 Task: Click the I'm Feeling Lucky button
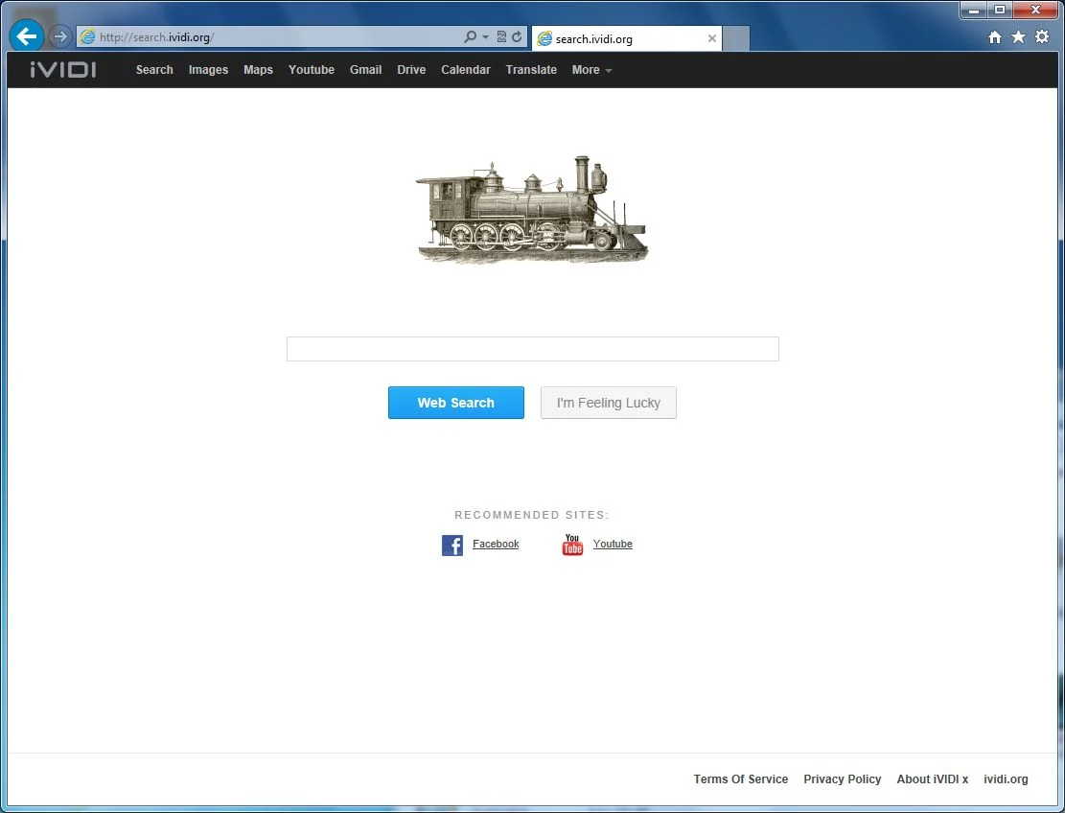609,403
